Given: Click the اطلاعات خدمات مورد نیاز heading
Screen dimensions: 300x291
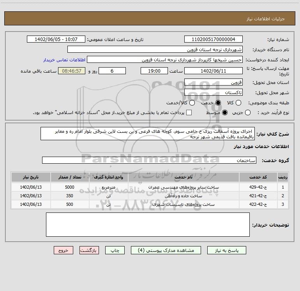Looking at the screenshot, I should click(x=261, y=146).
